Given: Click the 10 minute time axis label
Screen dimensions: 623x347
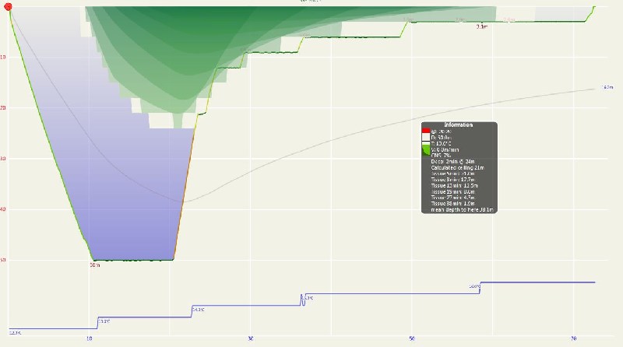Looking at the screenshot, I should click(90, 338).
